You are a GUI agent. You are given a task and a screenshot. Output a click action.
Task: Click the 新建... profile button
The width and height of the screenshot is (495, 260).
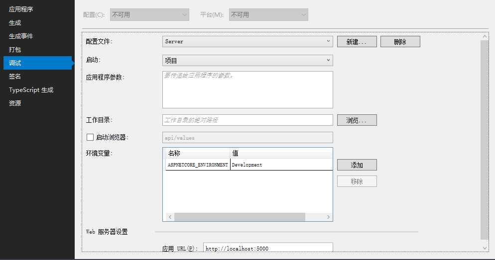357,42
